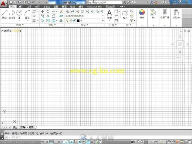Screen dimensions: 192x144
Task: Select the Copy tool in Modify panel
Action: coord(42,16)
